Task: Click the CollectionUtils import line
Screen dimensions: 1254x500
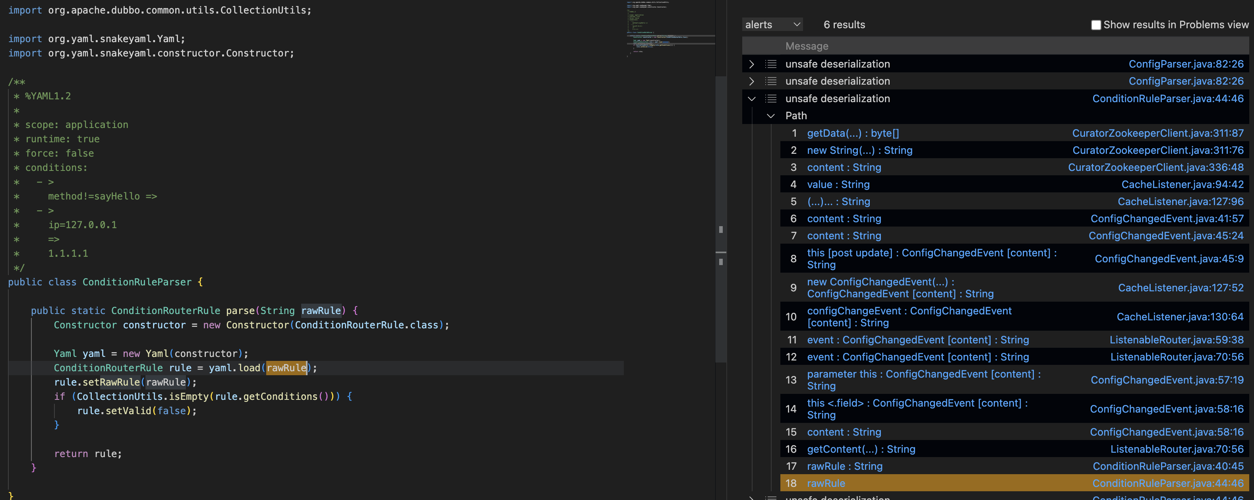Action: tap(160, 10)
